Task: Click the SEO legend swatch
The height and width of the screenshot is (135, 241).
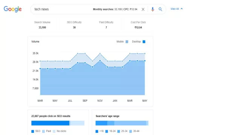Action: pos(33,131)
